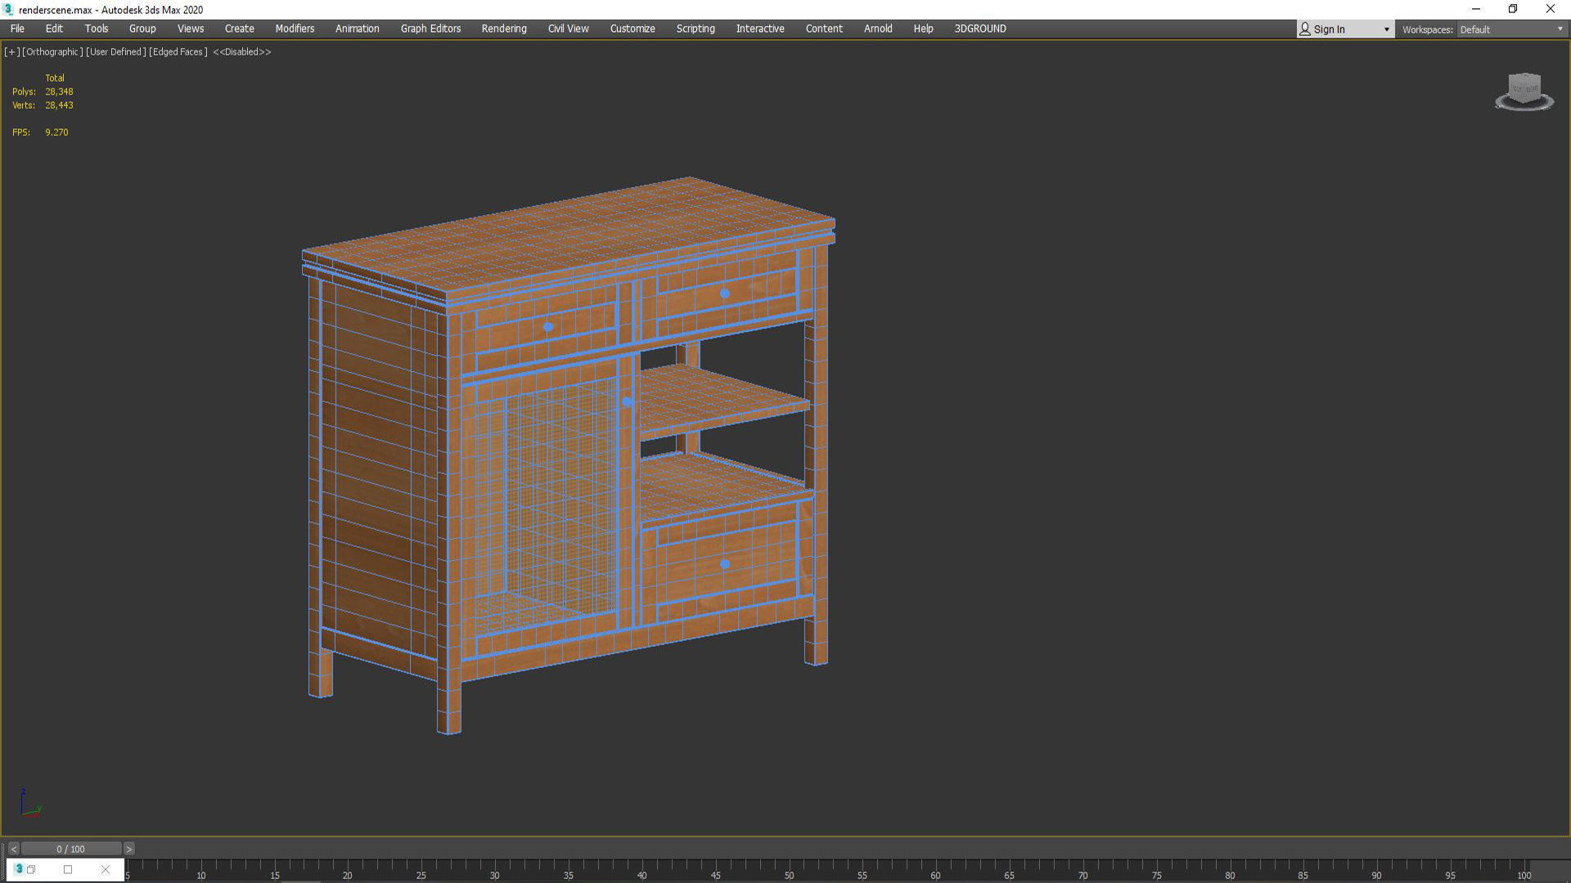Go to previous frame with left arrow
The height and width of the screenshot is (883, 1571).
click(13, 849)
